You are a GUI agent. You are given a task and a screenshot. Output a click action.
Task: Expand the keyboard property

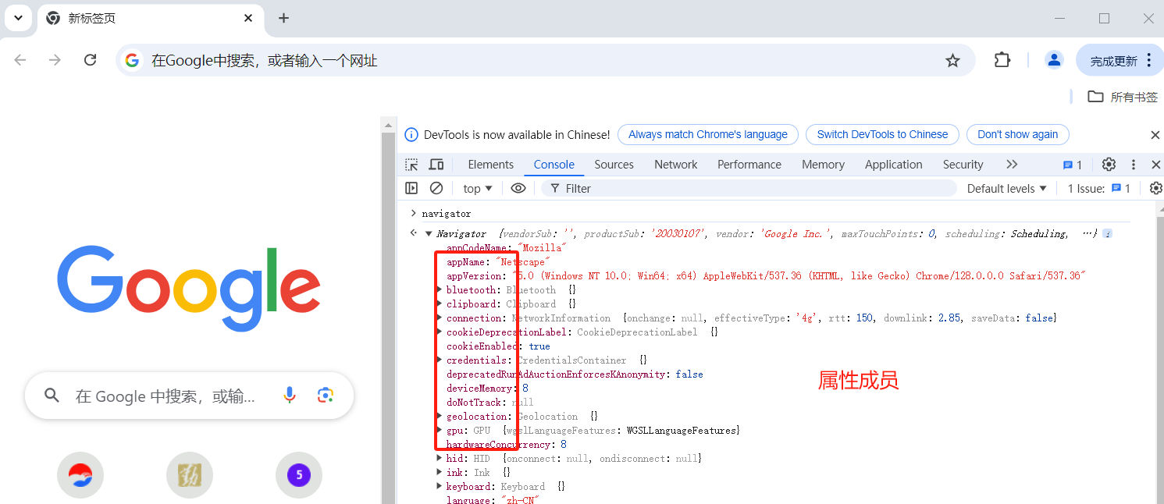point(439,487)
